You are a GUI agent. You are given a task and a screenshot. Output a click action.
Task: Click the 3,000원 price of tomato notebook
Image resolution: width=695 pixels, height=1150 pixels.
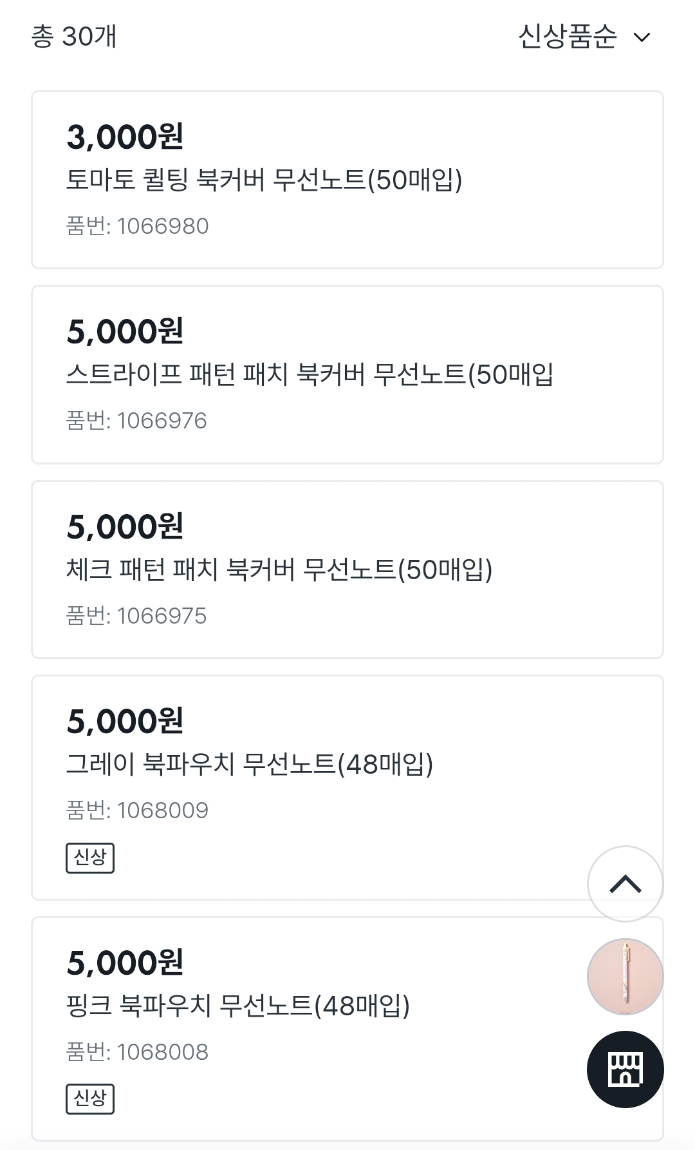click(125, 137)
